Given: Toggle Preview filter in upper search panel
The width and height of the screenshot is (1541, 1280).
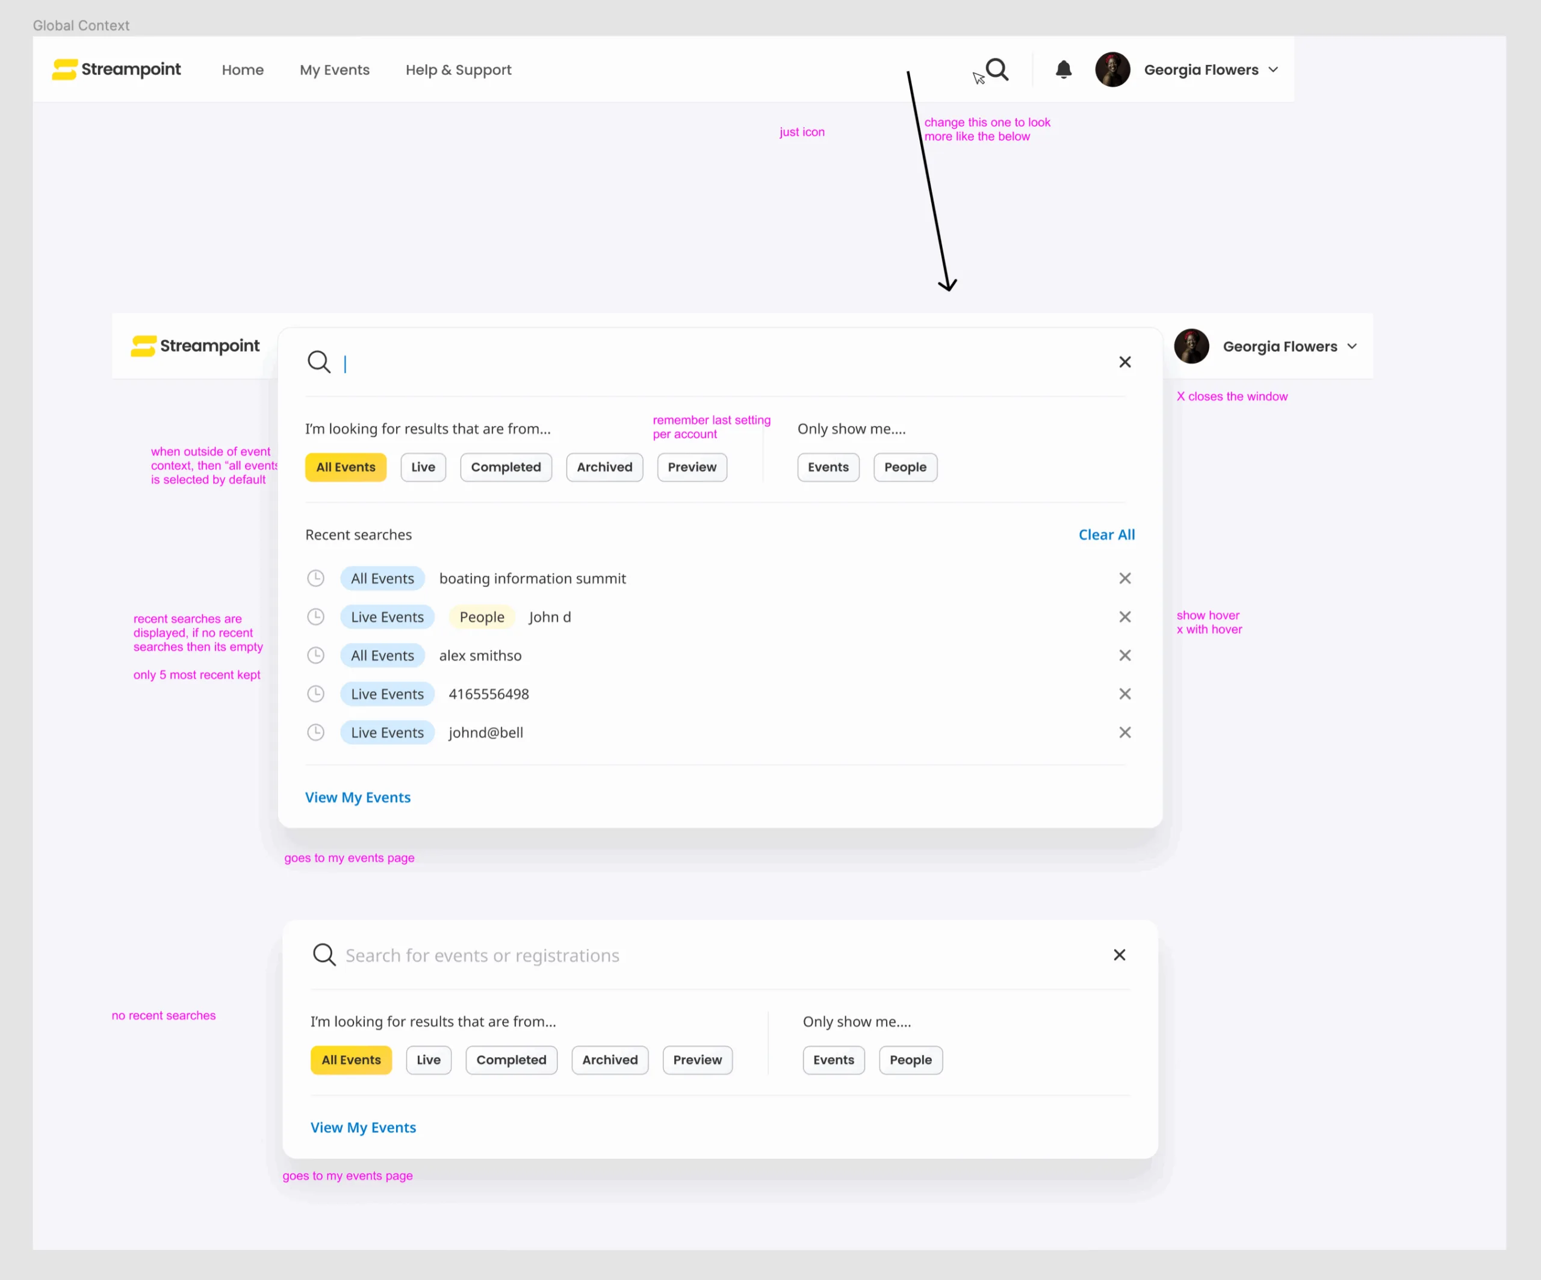Looking at the screenshot, I should pyautogui.click(x=692, y=468).
